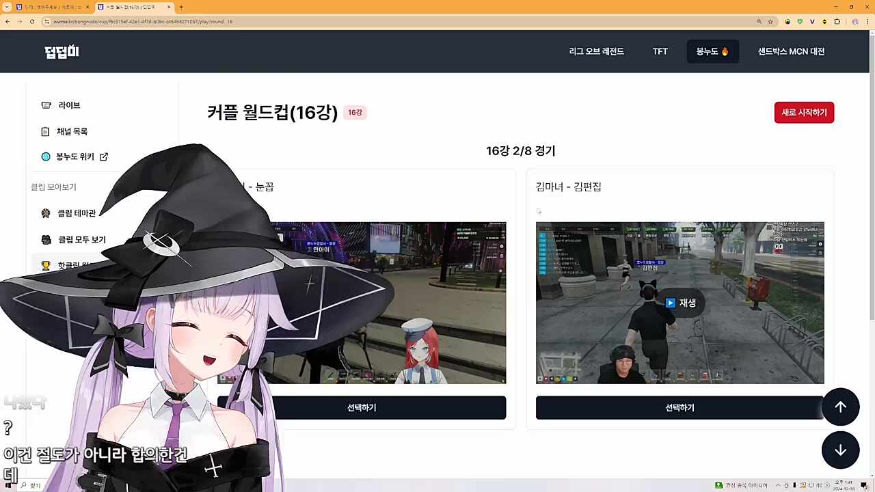Open the extensions puzzle menu
The image size is (875, 492).
[x=837, y=22]
